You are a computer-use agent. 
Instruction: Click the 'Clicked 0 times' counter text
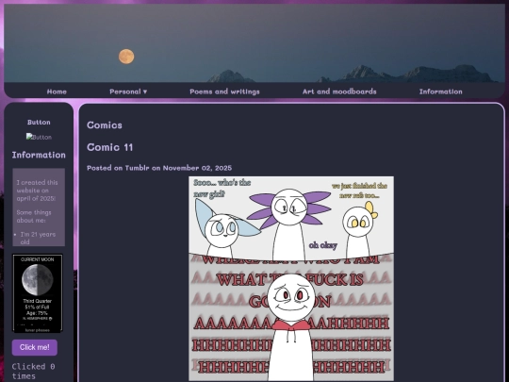coord(33,372)
